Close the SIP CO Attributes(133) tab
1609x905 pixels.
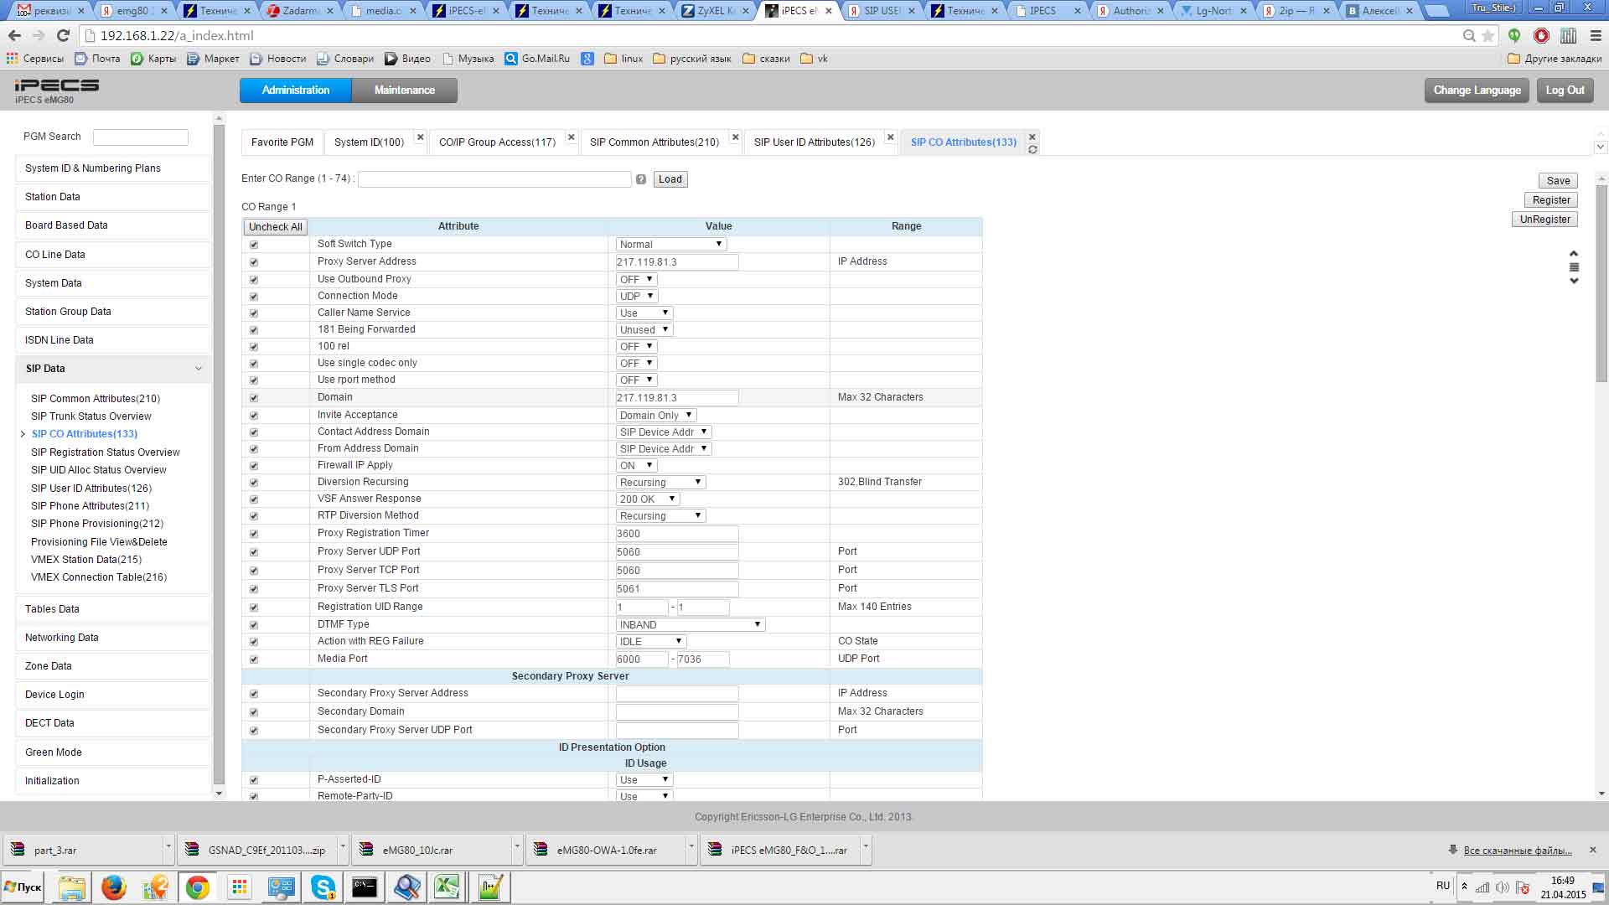(x=1032, y=137)
